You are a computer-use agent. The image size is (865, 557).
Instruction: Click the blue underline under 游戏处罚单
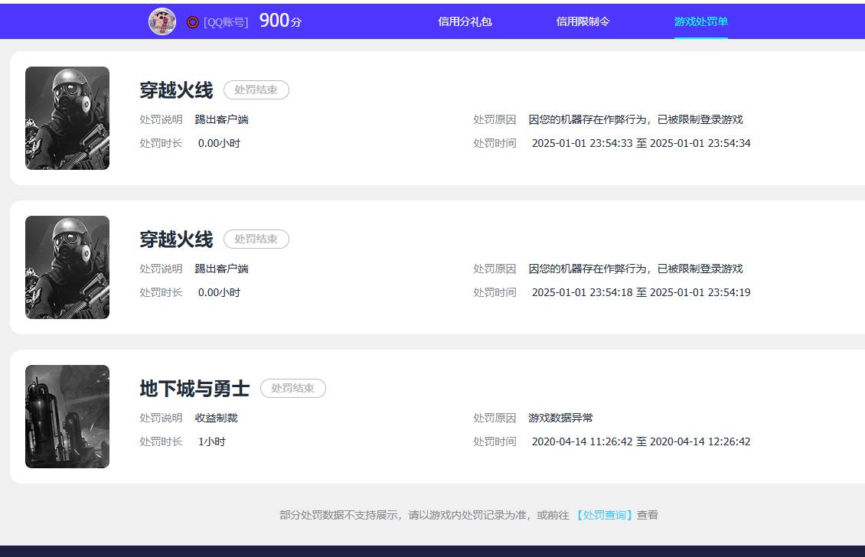coord(700,37)
